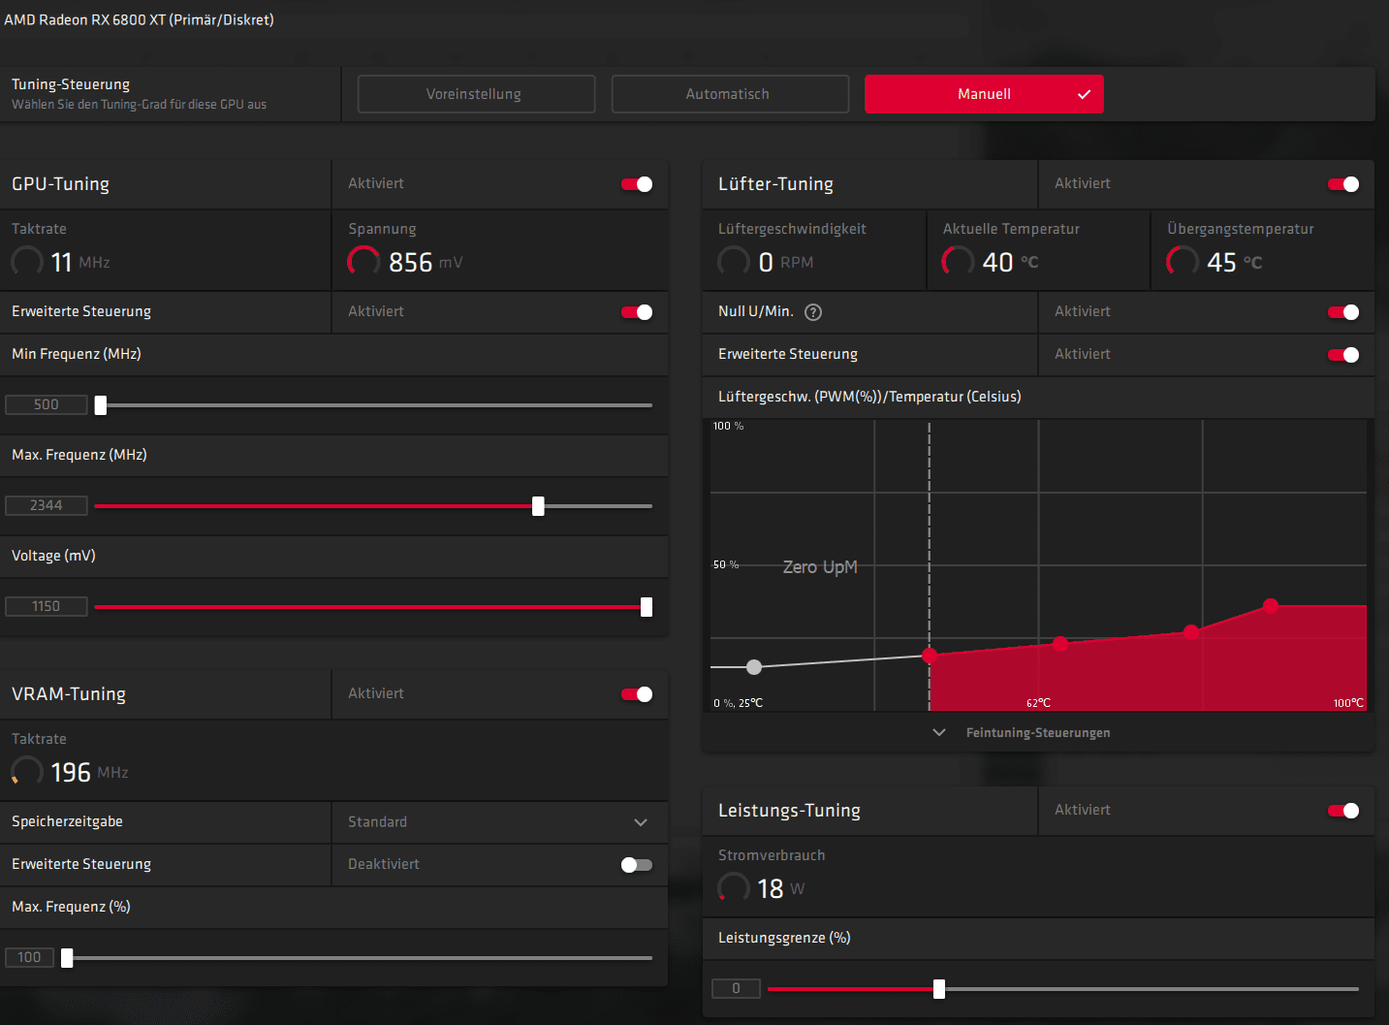
Task: Select the Automatisch tuning mode
Action: (x=730, y=94)
